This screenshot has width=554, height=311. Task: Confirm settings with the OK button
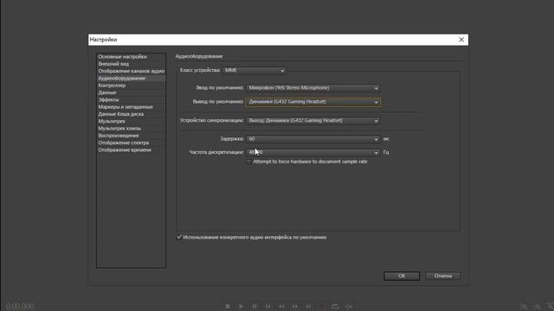[402, 276]
